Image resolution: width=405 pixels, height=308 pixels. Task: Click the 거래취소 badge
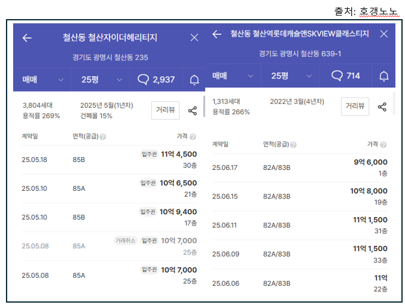[126, 240]
